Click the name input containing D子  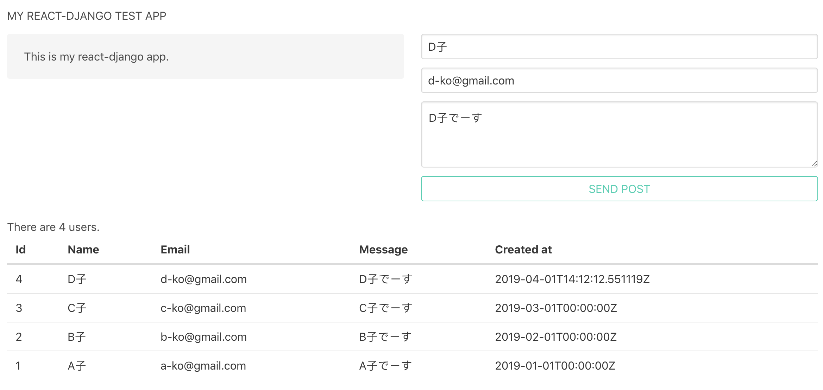(619, 47)
